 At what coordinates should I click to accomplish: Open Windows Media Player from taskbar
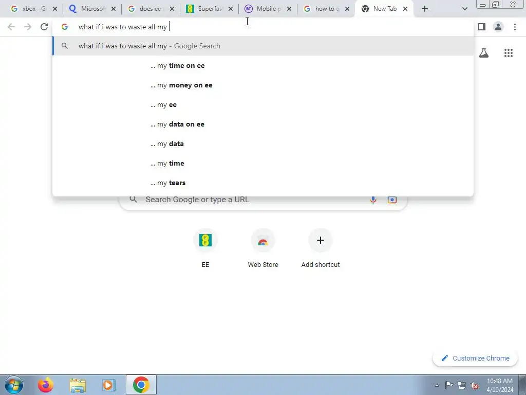(x=108, y=385)
